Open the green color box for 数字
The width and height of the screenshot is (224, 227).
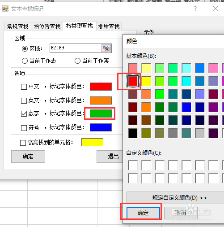101,113
